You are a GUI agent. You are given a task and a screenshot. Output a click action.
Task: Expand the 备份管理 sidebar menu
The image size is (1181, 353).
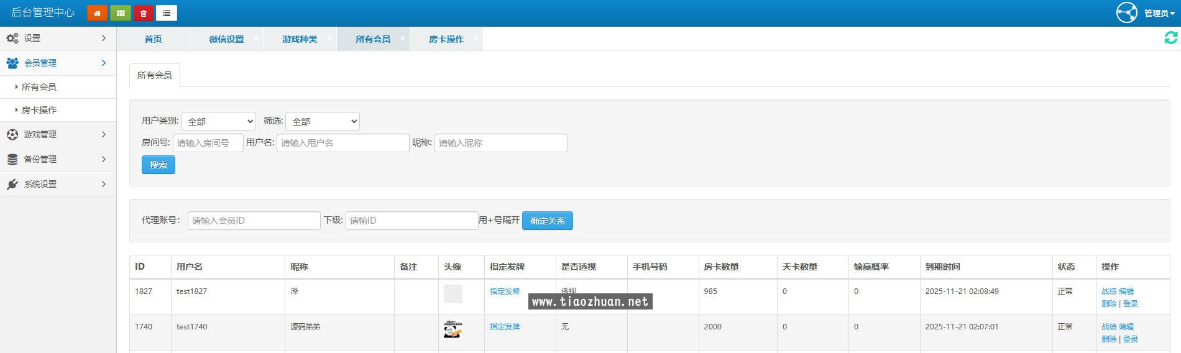click(x=58, y=159)
